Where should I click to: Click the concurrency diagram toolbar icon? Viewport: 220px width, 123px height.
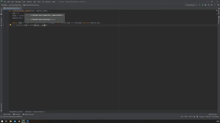[x=212, y=5]
